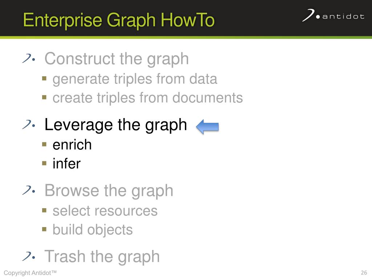Click square bullet next to enrich

(x=44, y=144)
